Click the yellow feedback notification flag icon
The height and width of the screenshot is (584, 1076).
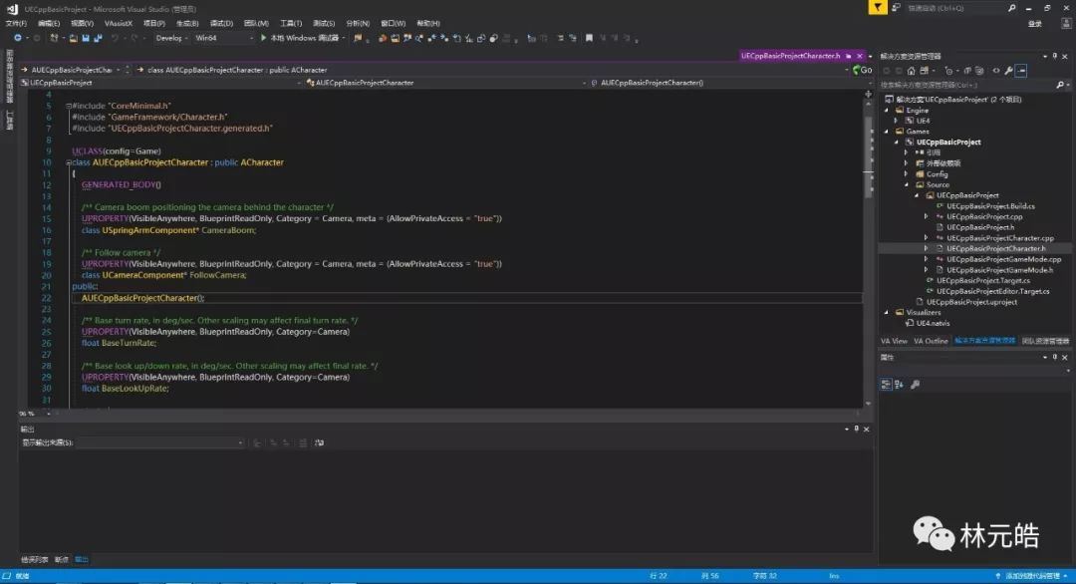(x=877, y=8)
